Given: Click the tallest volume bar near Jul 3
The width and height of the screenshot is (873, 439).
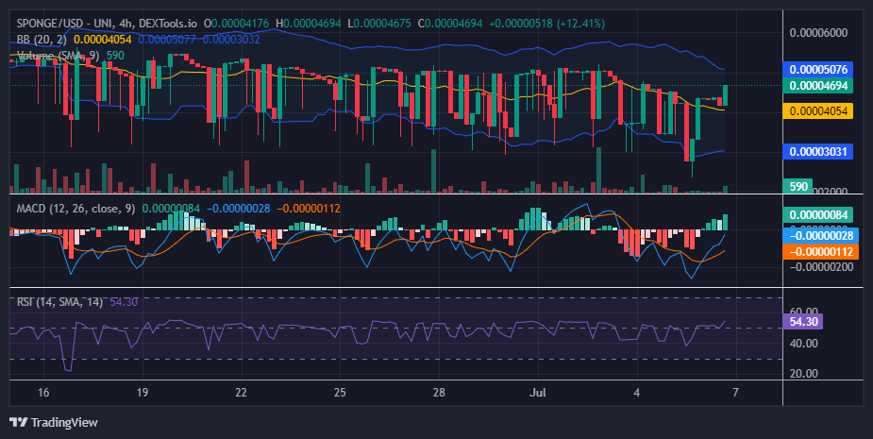Looking at the screenshot, I should [599, 171].
